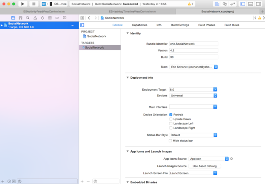Screen dimensions: 265x184
Task: Go to the AppIcon asset arrow
Action: point(231,159)
